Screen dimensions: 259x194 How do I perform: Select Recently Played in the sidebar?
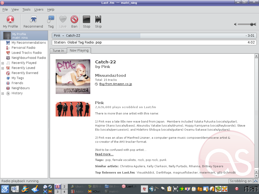click(24, 63)
